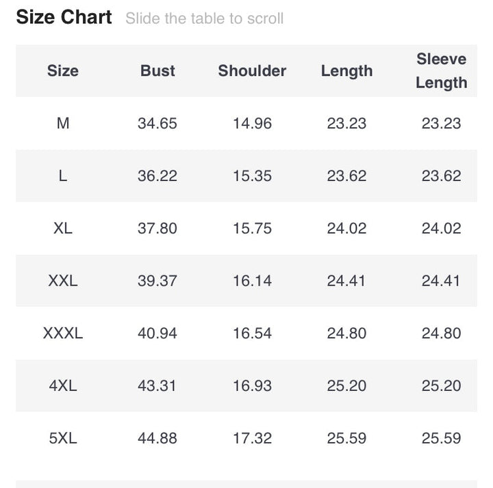The image size is (493, 488).
Task: Select the Bust column header
Action: (157, 71)
